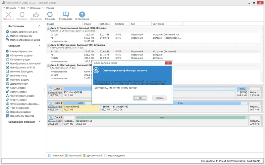
Task: Collapse the Инструменты section
Action: 39,26
